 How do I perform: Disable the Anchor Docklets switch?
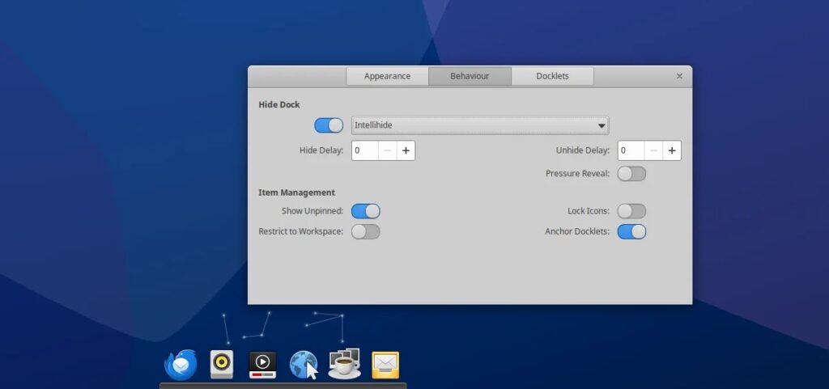pos(631,232)
